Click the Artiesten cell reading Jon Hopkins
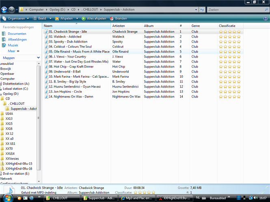The width and height of the screenshot is (270, 202). (x=121, y=91)
